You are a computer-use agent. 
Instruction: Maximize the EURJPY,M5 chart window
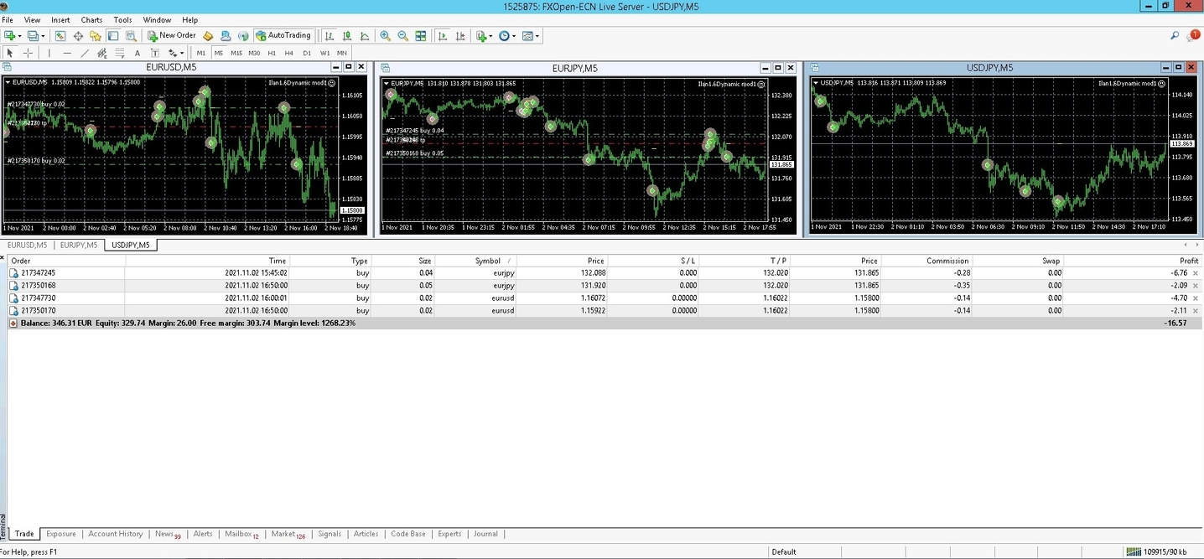(777, 68)
